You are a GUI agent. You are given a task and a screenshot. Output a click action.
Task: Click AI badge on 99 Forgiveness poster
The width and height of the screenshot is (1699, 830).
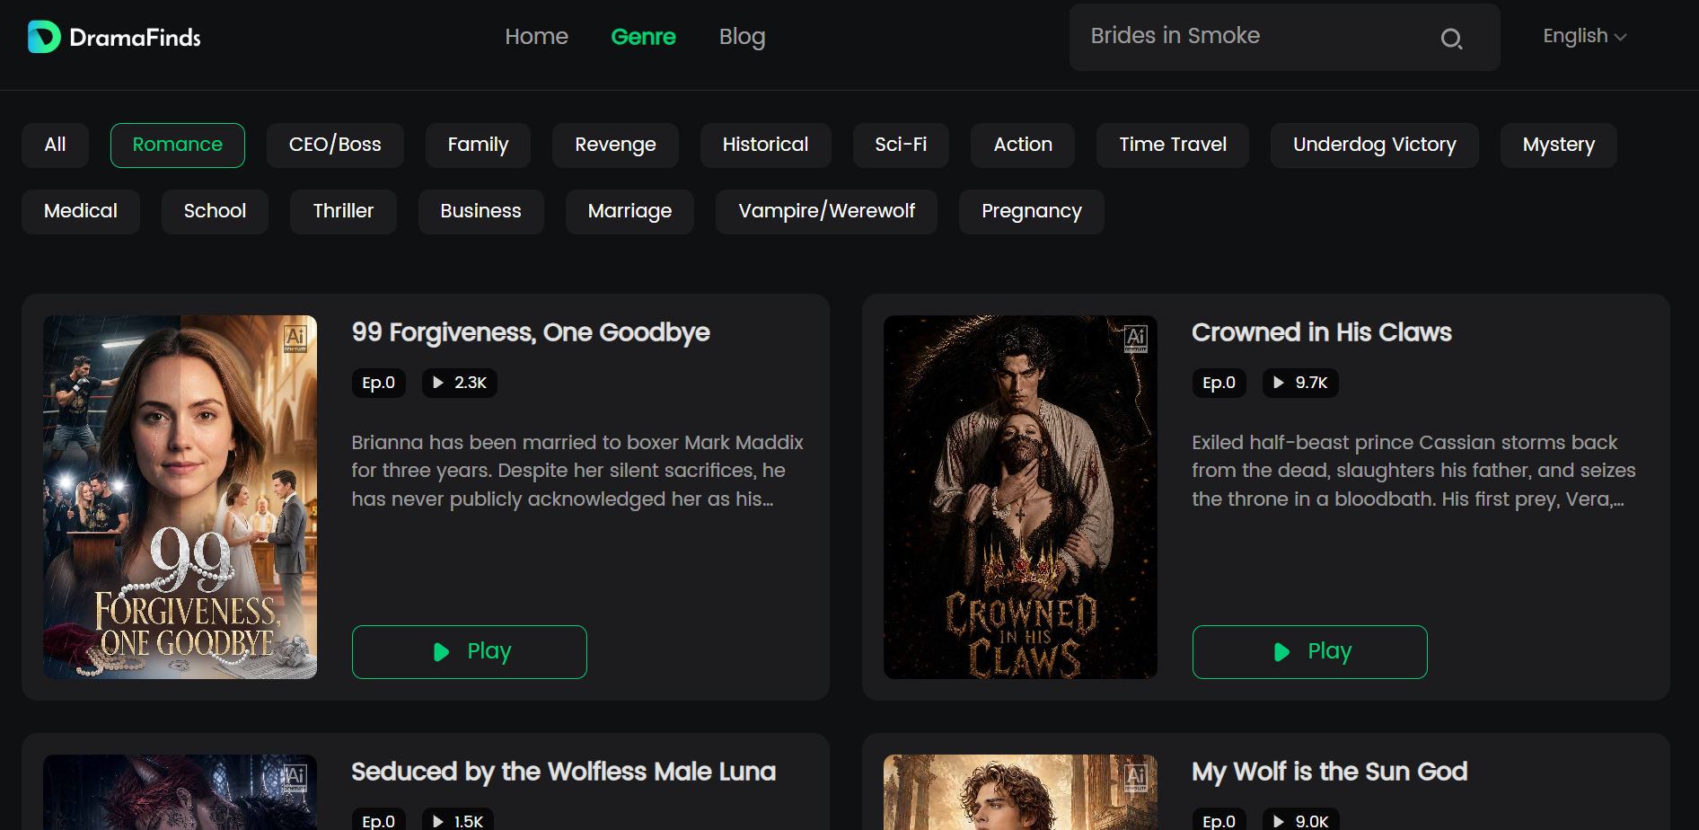coord(295,339)
